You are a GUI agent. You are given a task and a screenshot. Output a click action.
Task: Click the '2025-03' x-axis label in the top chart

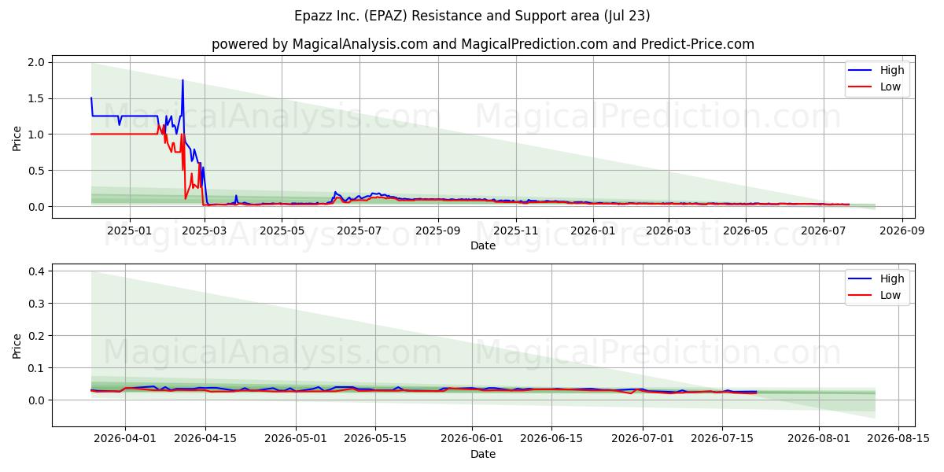[205, 230]
